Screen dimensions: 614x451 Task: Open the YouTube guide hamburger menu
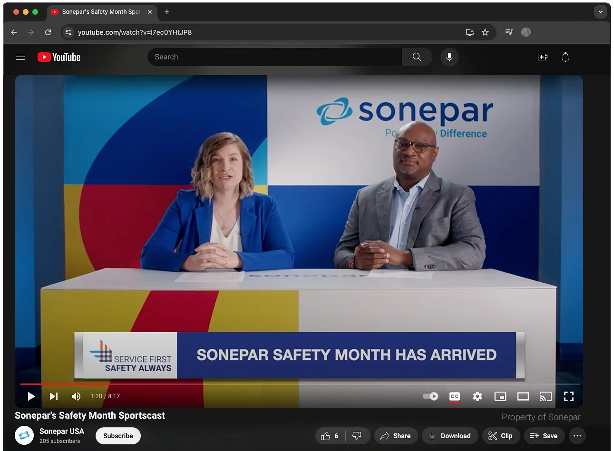click(20, 57)
